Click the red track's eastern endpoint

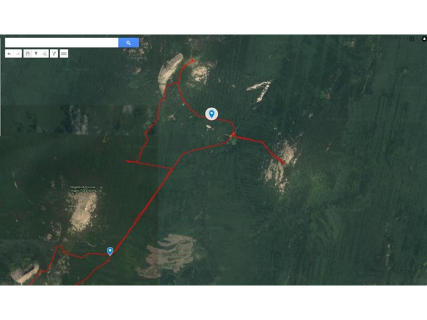point(283,163)
